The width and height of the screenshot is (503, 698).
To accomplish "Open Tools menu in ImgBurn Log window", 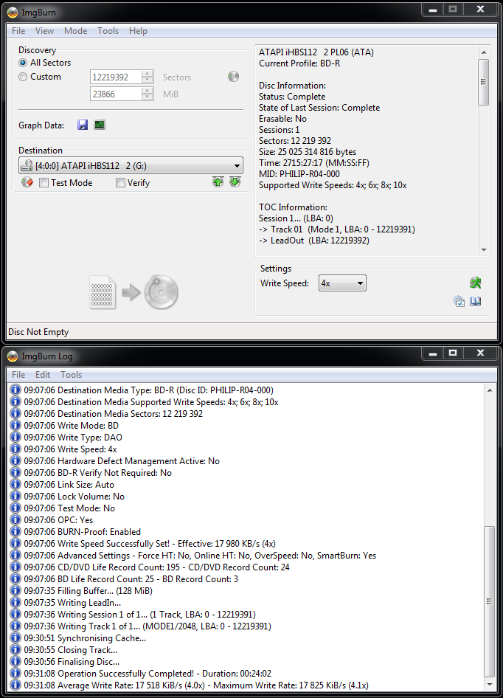I will click(72, 374).
